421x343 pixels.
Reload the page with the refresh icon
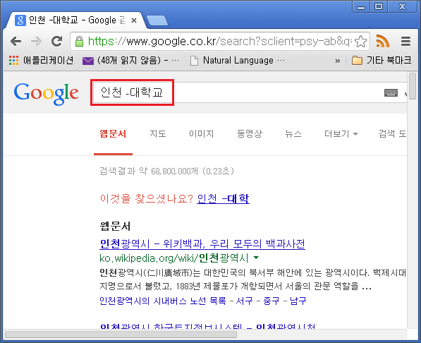(56, 41)
